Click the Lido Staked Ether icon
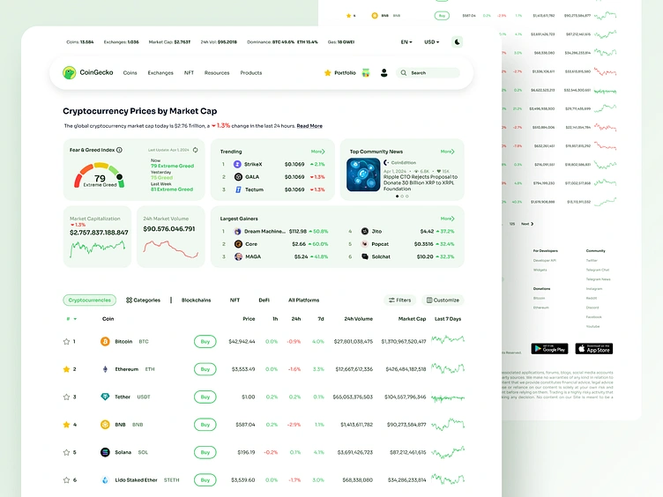Viewport: 663px width, 497px height. [x=105, y=480]
